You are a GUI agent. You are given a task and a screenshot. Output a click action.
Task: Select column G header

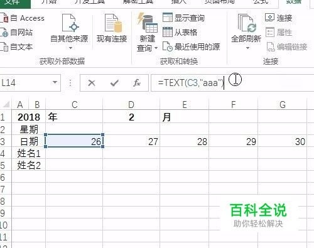pos(283,104)
